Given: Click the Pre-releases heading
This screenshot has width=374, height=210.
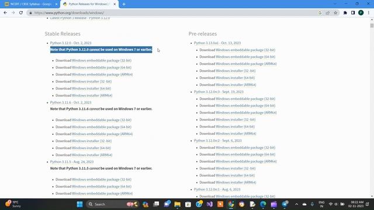Looking at the screenshot, I should (203, 34).
